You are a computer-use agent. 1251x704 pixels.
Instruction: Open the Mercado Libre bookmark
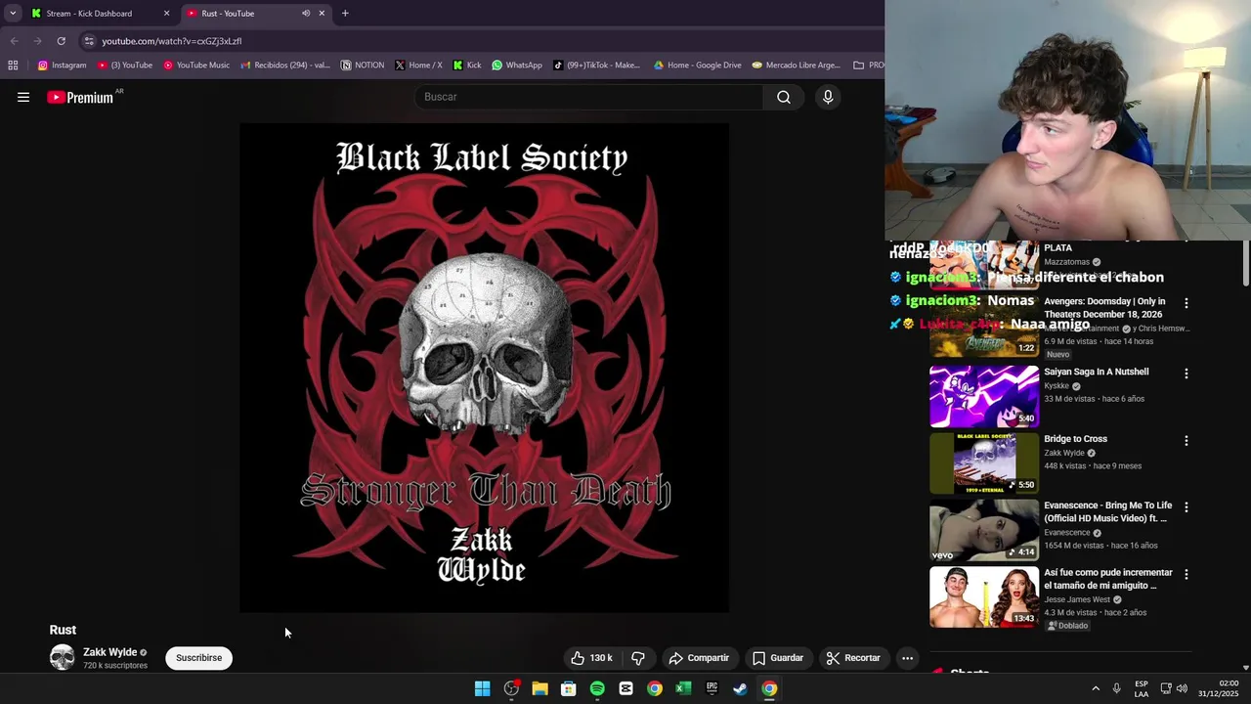point(796,66)
